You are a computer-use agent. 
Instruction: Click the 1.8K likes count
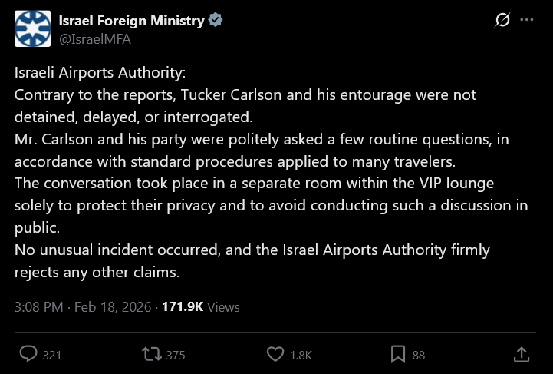[x=301, y=355]
